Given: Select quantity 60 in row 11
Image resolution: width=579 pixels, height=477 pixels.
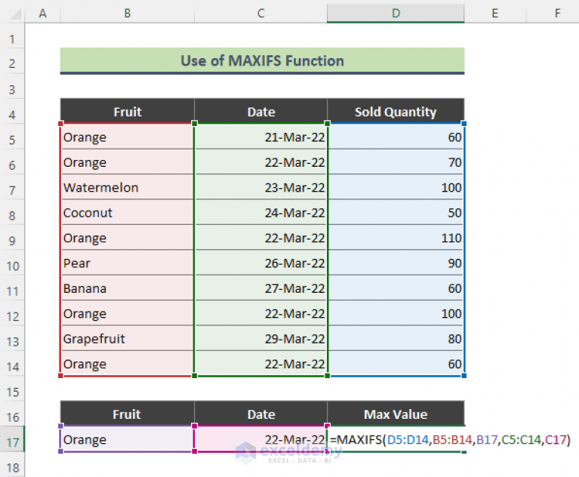Looking at the screenshot, I should tap(396, 288).
